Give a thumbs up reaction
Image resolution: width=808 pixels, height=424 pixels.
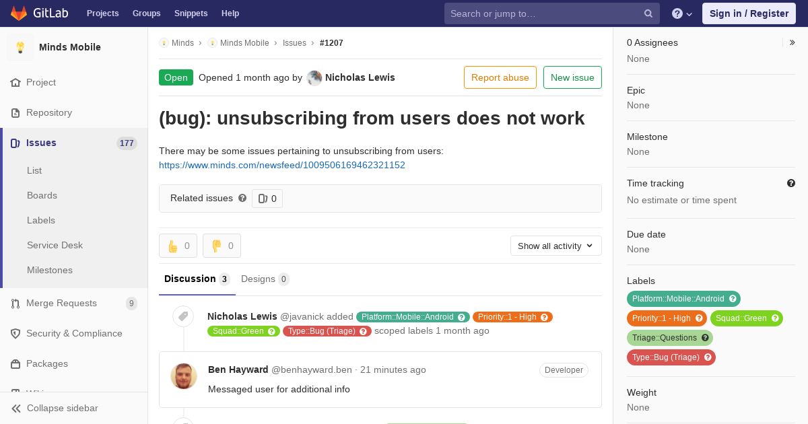(178, 246)
